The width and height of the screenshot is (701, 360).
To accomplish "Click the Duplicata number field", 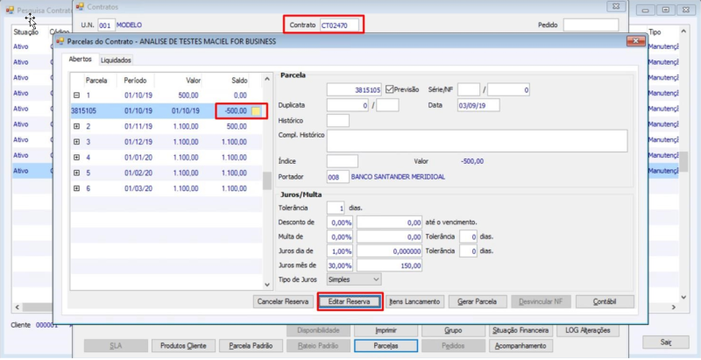I will [x=347, y=105].
